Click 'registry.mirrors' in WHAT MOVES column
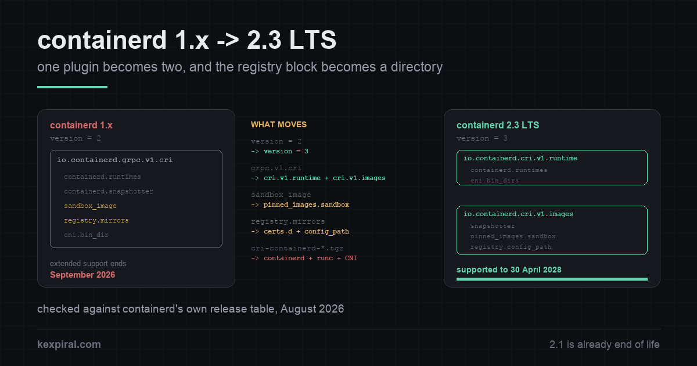This screenshot has height=366, width=697. 288,221
